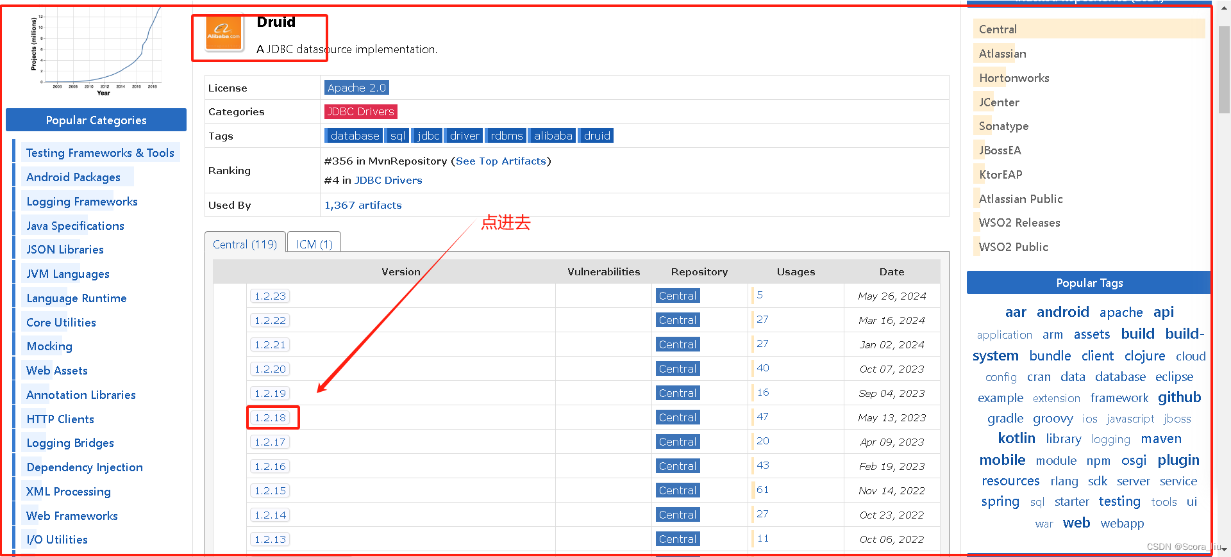The image size is (1231, 557).
Task: Select the webapp popular tag
Action: [x=1122, y=524]
